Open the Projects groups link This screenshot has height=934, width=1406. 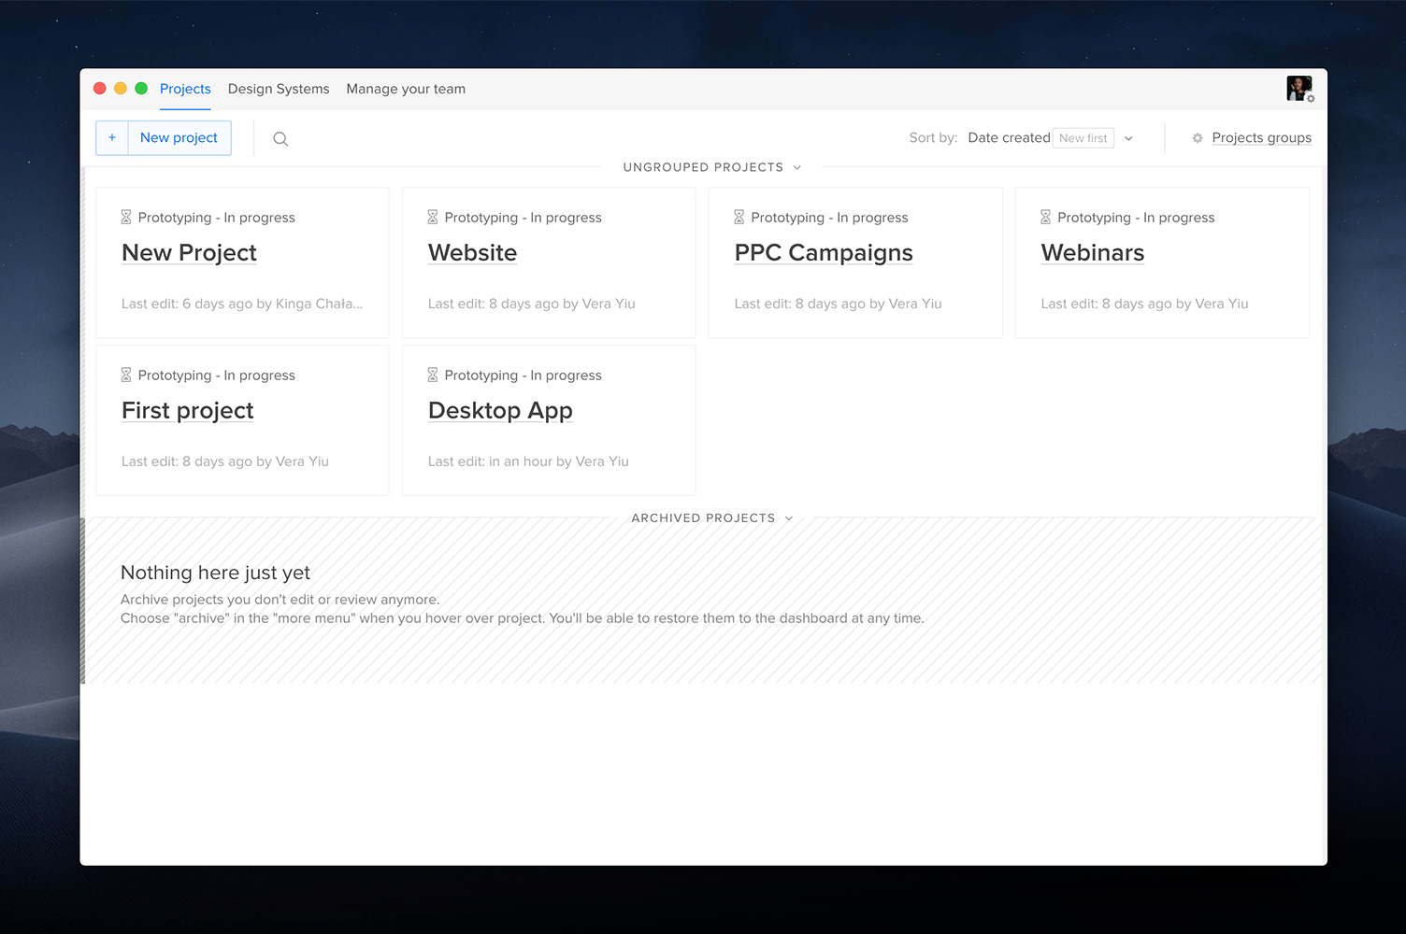[x=1261, y=137]
